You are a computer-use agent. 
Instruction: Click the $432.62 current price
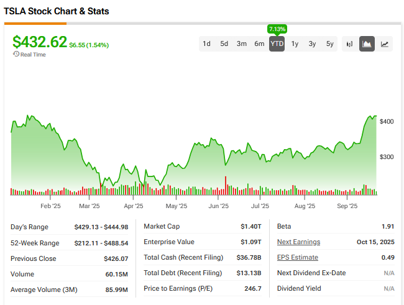[x=40, y=42]
